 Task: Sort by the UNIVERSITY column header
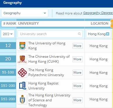(x=28, y=24)
